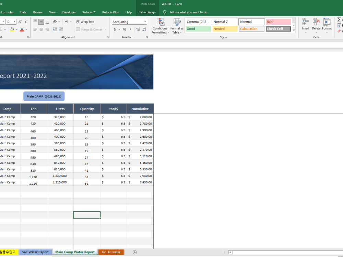The width and height of the screenshot is (343, 257).
Task: Open the fill color dropdown arrow
Action: point(16,29)
